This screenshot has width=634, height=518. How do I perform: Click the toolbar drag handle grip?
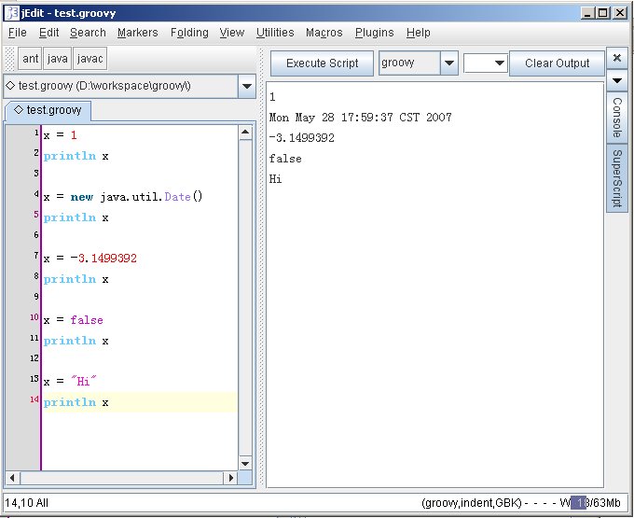click(10, 59)
